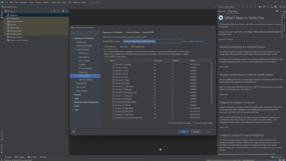
Task: Open the Build tool window
Action: 43,157
